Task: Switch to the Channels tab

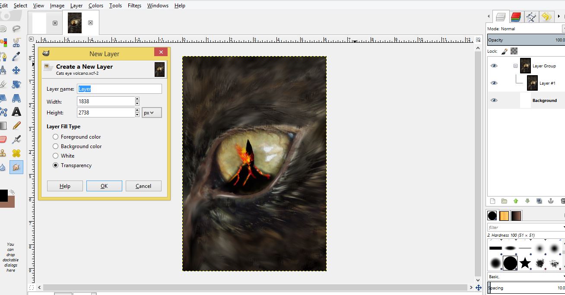Action: (516, 17)
